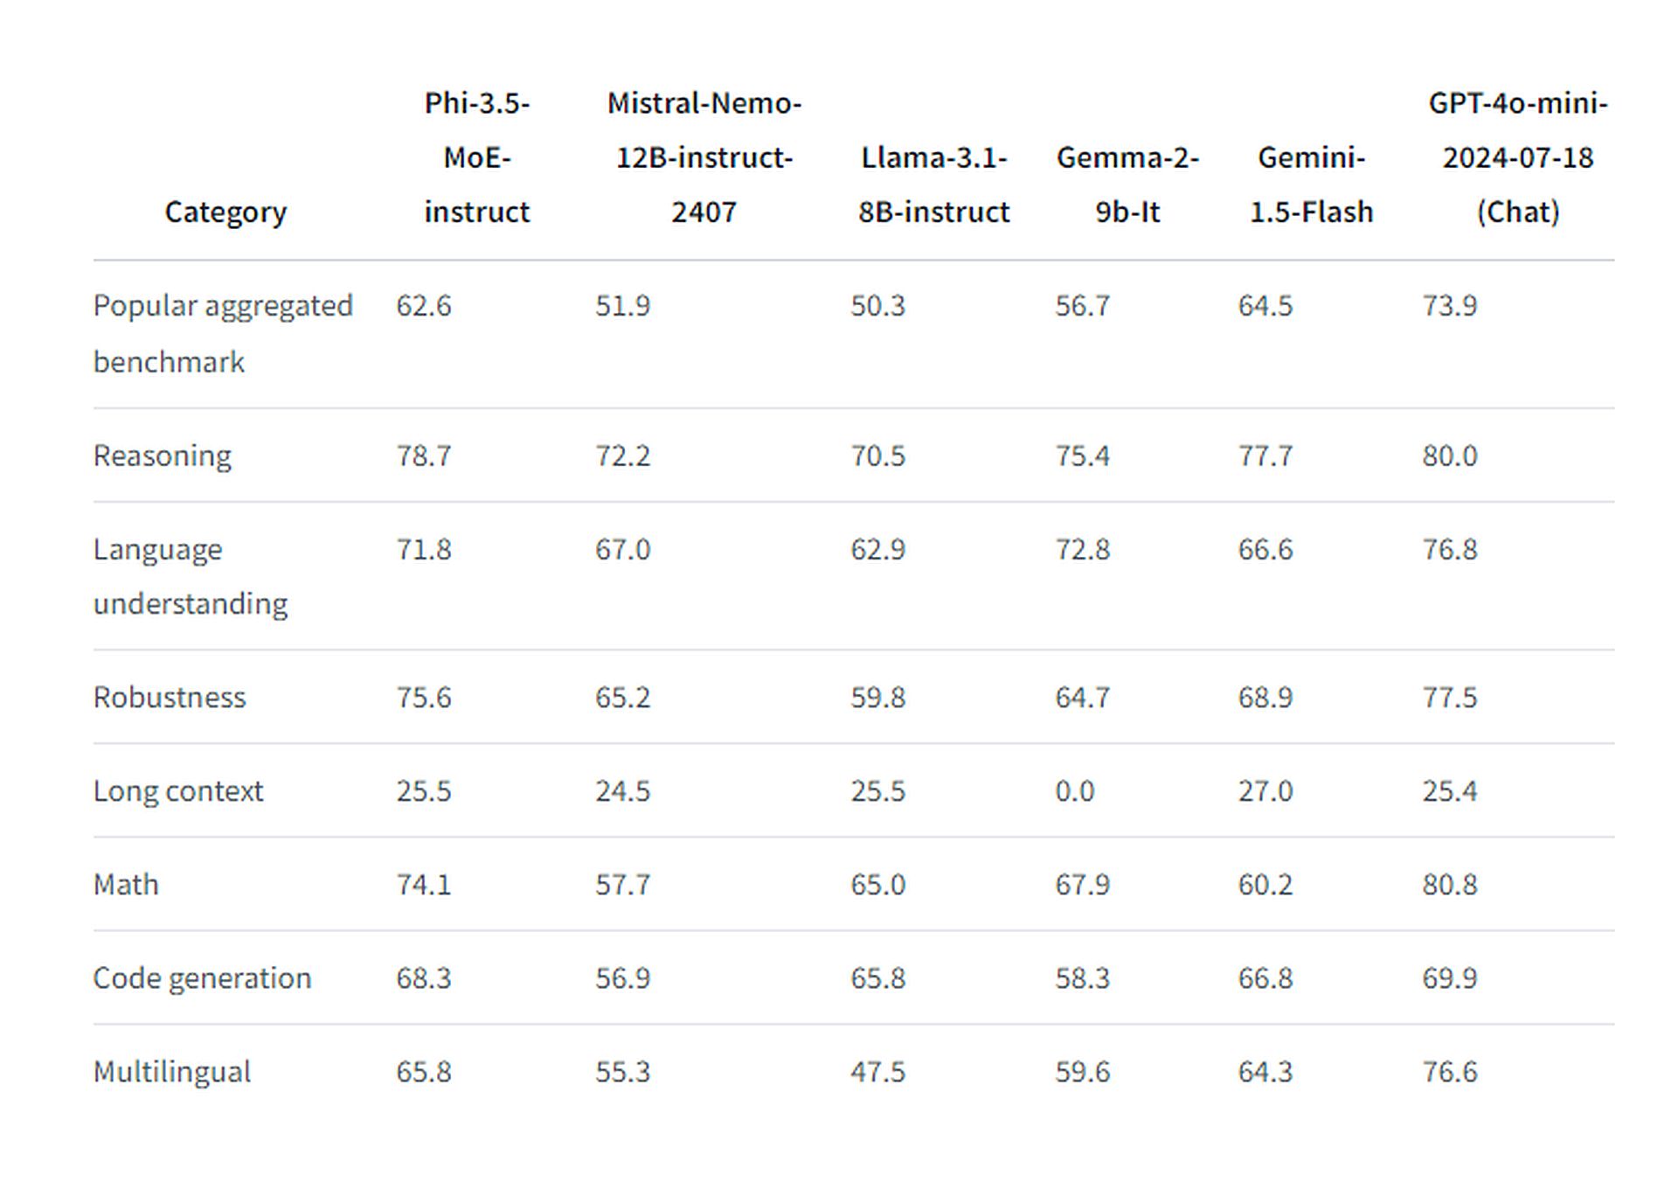Click the Category column header

(x=225, y=212)
